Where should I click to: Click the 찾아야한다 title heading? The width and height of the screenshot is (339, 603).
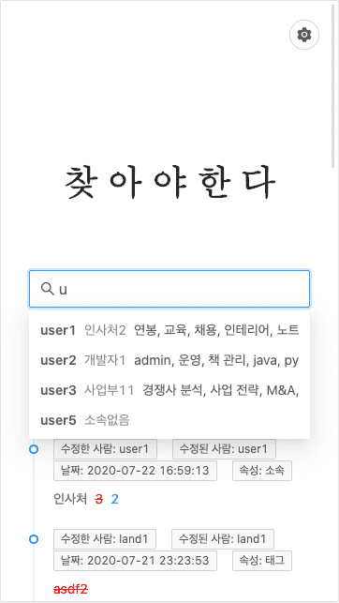tap(169, 184)
